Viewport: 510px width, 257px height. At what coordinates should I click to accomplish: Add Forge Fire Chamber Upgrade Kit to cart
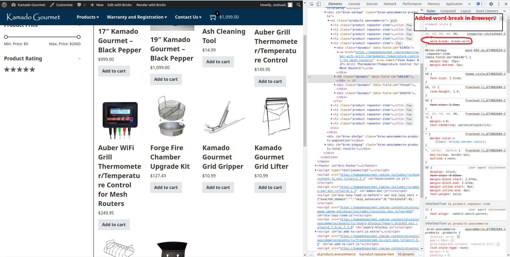pos(166,187)
